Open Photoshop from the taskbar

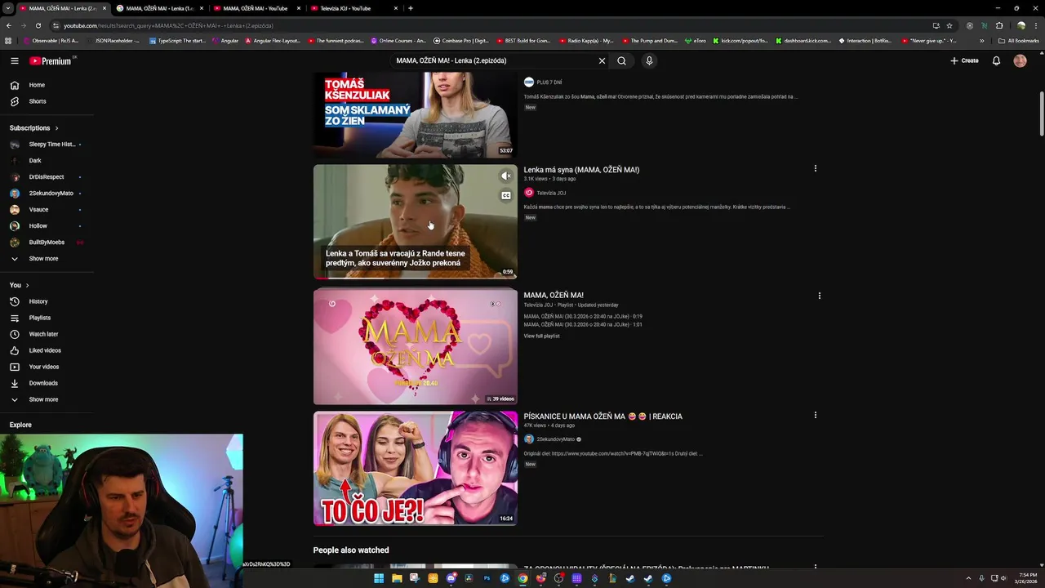click(487, 578)
